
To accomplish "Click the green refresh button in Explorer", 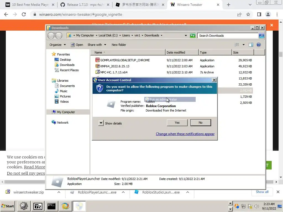I will click(193, 36).
